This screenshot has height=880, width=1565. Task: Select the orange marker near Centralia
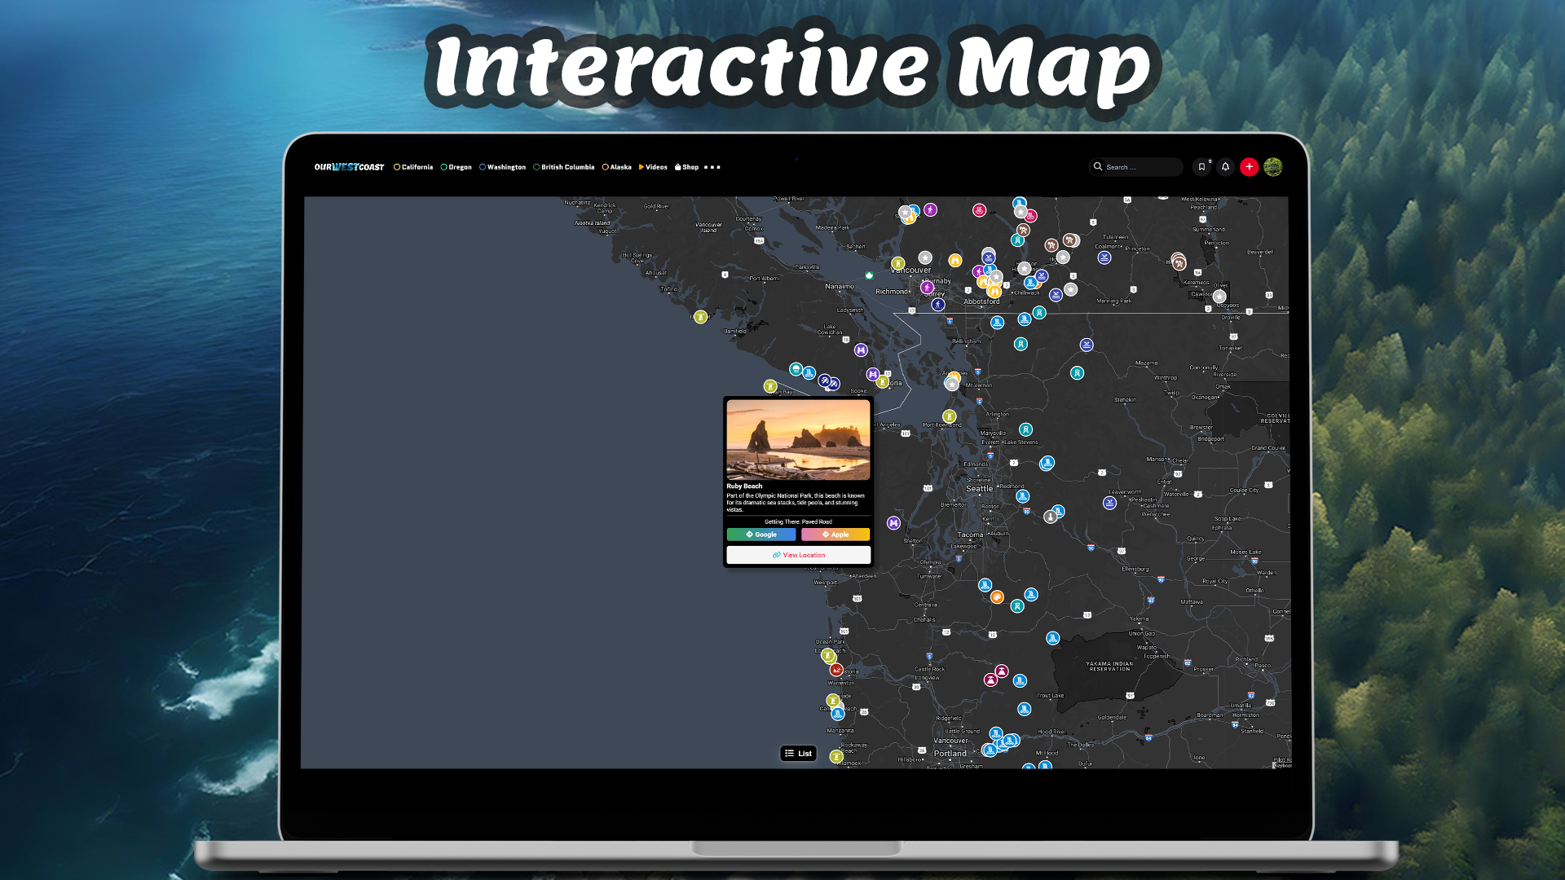pos(997,597)
